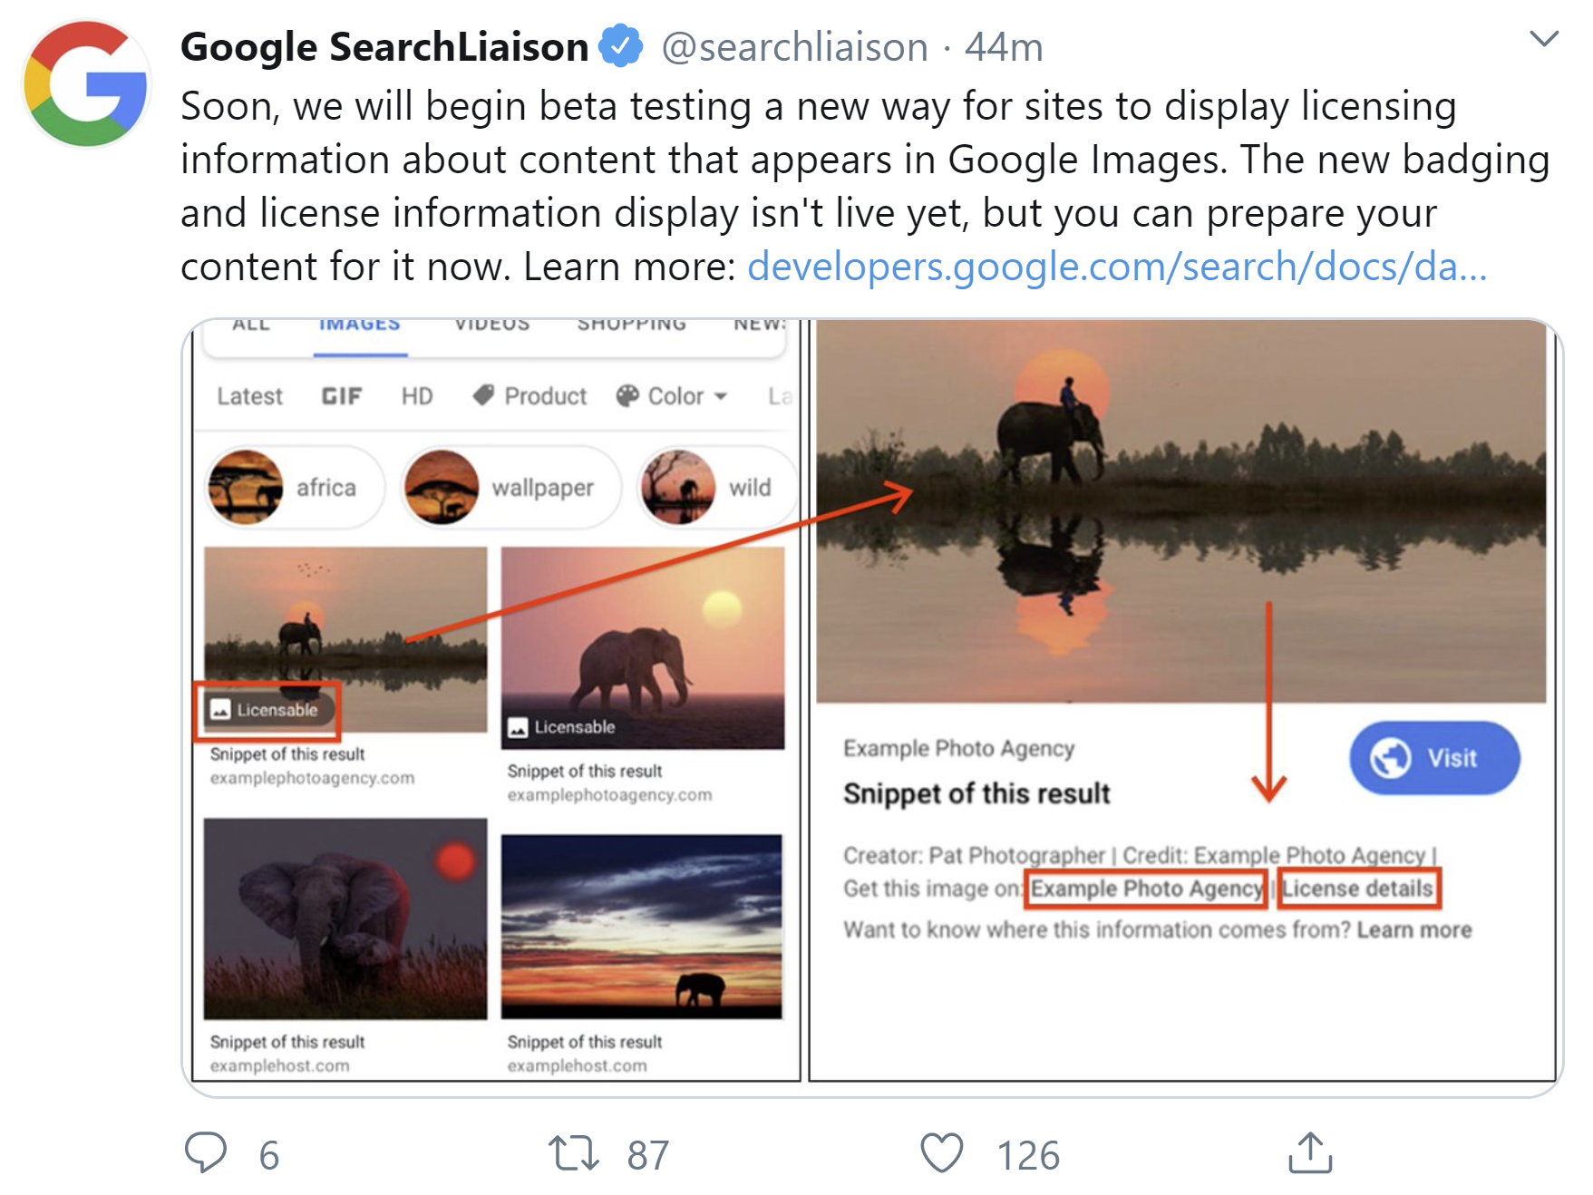This screenshot has width=1593, height=1195.
Task: Click the Licensable badge on the elephant thumbnail
Action: [x=268, y=711]
